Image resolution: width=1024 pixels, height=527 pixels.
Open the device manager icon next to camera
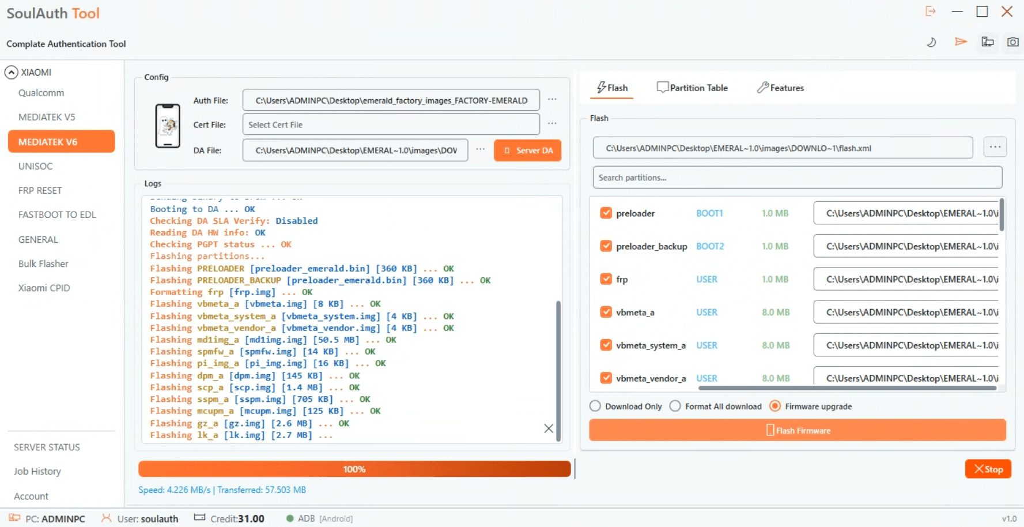coord(988,42)
